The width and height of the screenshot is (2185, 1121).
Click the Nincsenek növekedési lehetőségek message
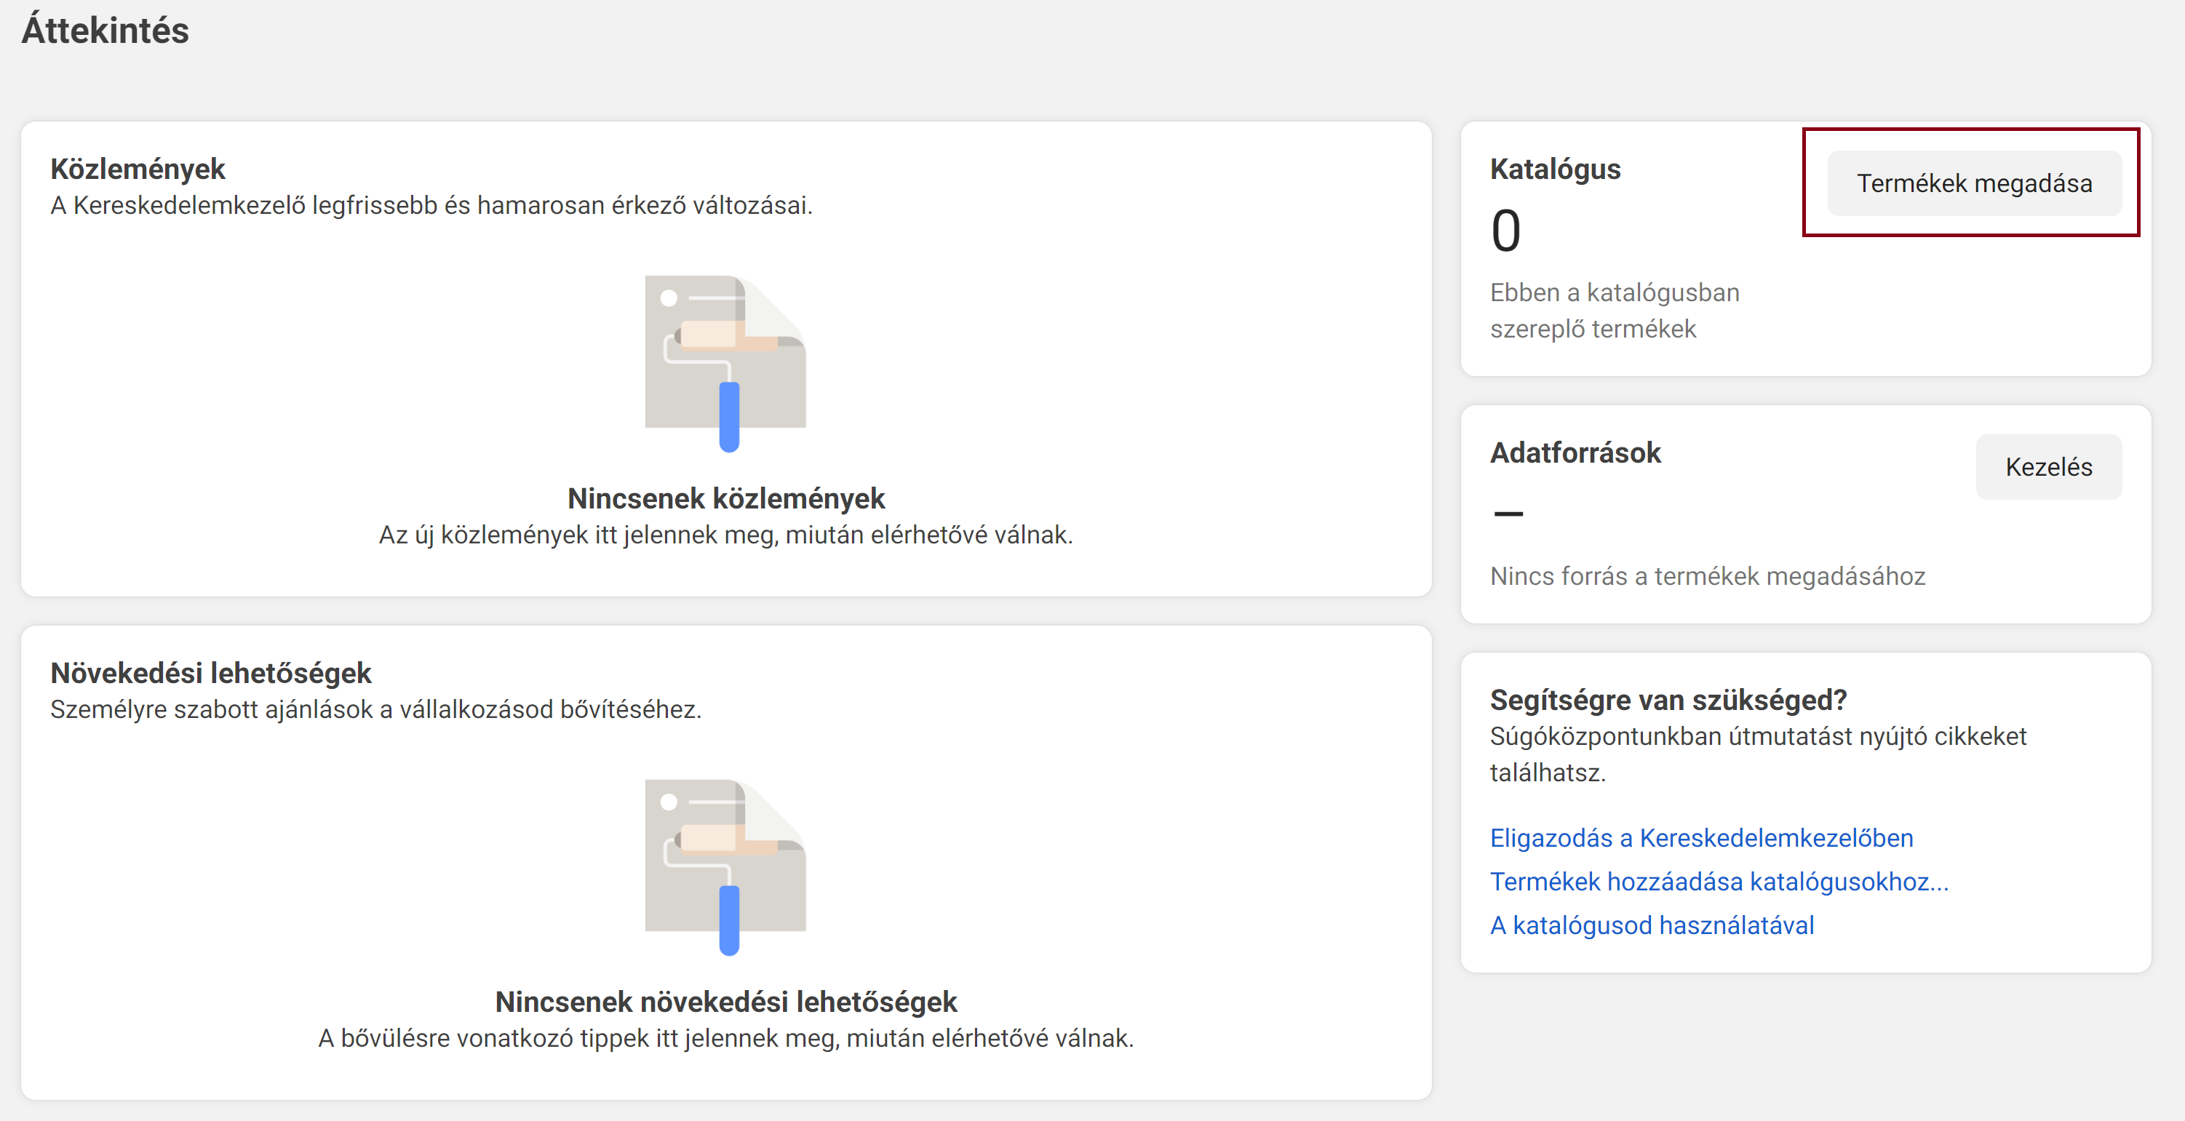point(726,1002)
